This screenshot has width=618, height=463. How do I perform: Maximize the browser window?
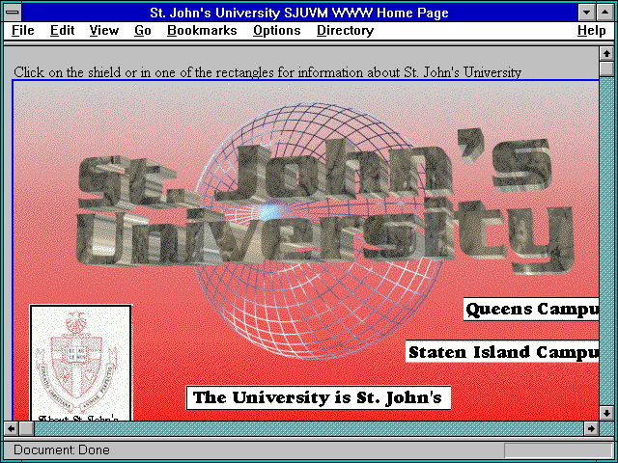click(x=605, y=13)
